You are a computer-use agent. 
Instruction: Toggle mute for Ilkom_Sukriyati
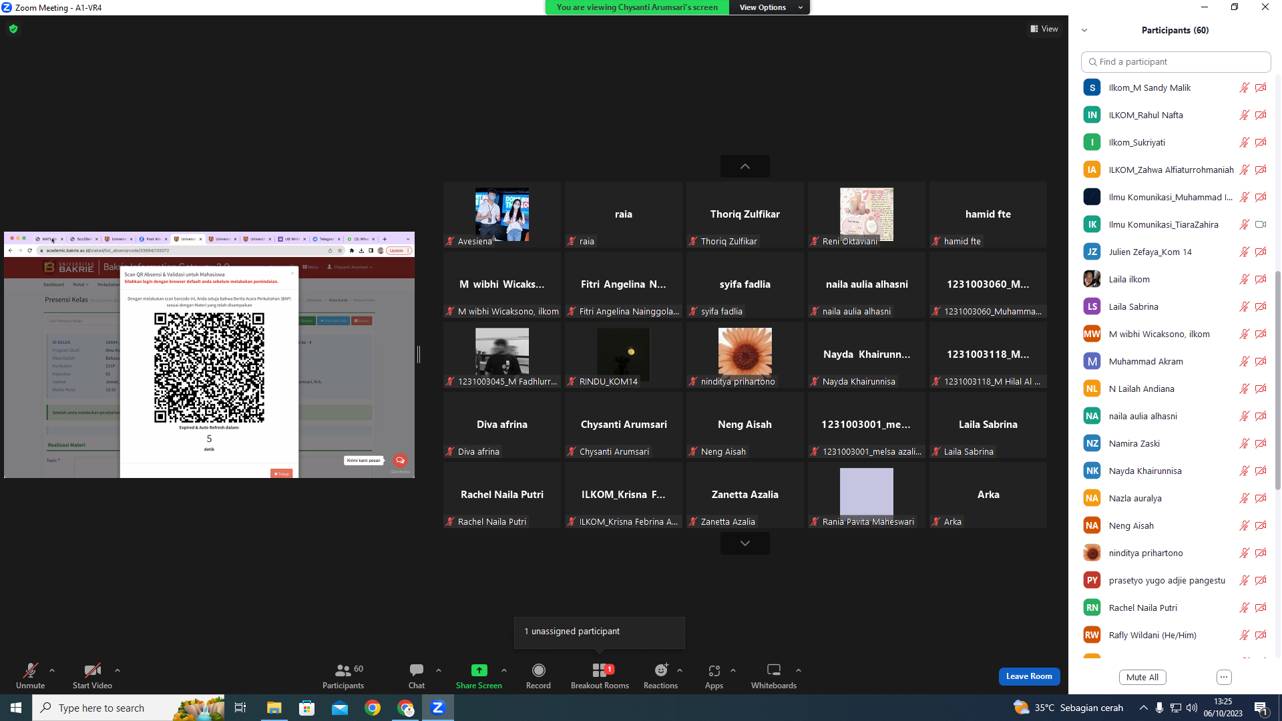[1245, 142]
